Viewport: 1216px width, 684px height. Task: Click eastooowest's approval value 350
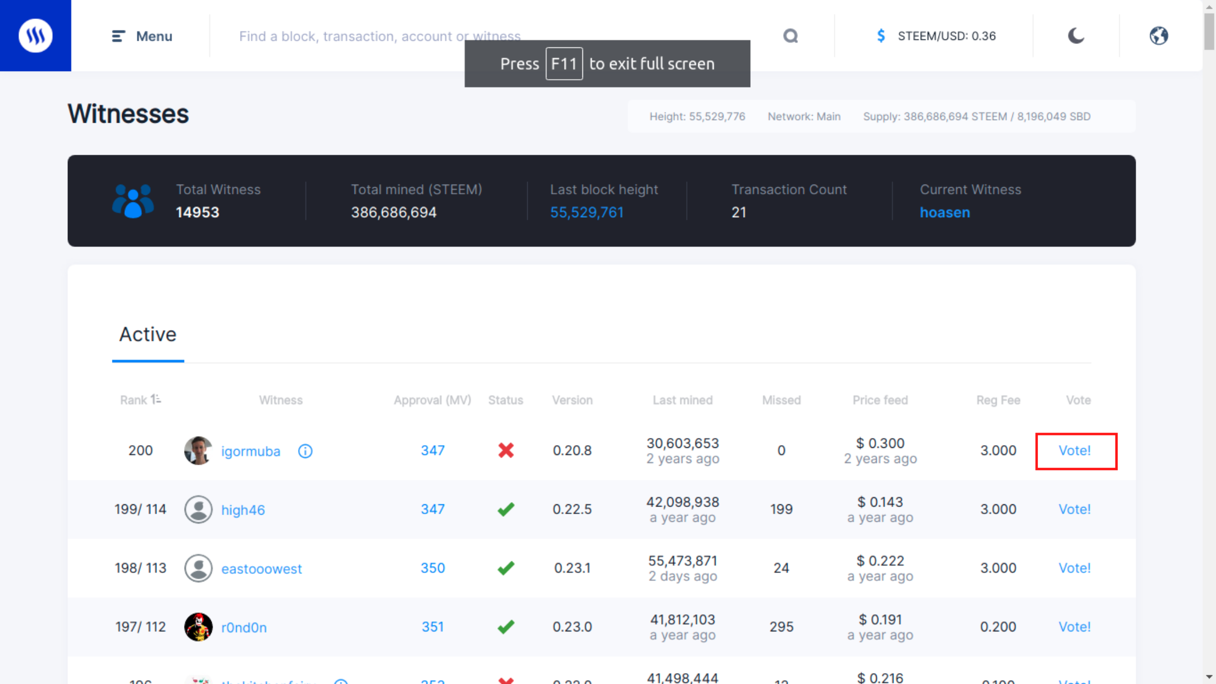[x=433, y=568]
